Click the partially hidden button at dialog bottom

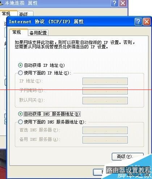(x=99, y=172)
